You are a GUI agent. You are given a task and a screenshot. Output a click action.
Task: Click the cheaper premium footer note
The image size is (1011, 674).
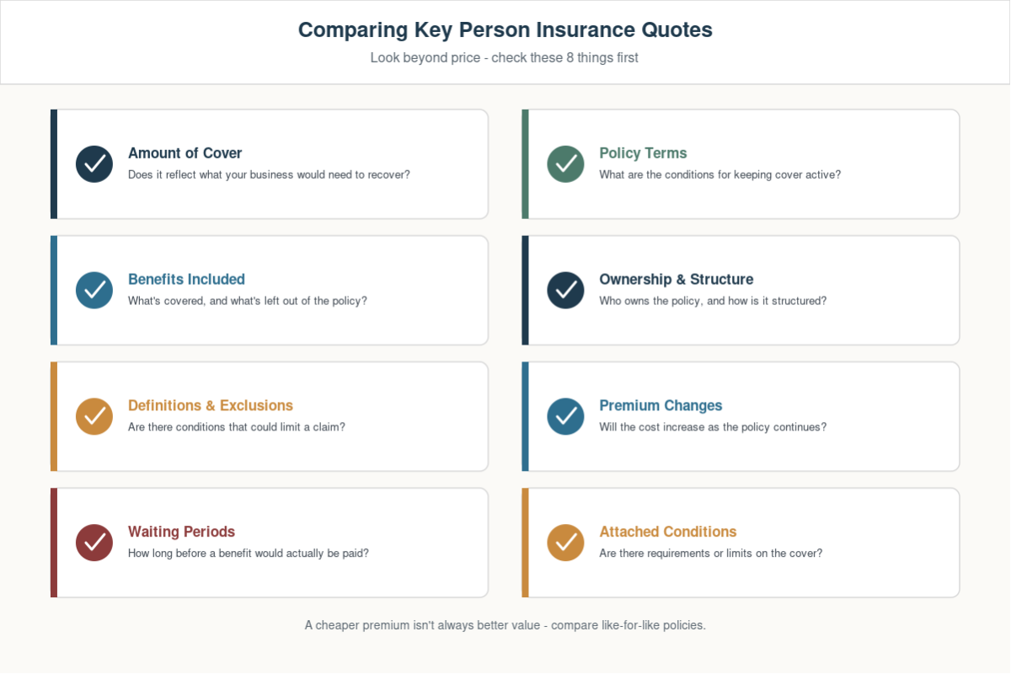click(505, 625)
